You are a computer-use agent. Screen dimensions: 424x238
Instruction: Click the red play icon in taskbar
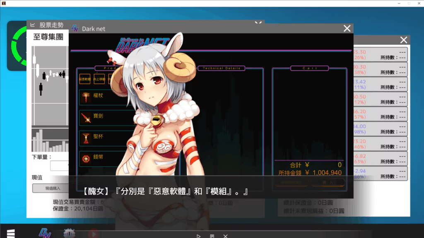click(x=94, y=234)
